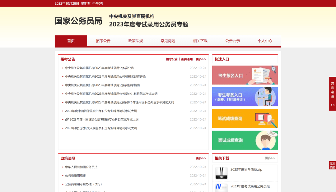Open the 2023年度考试录用公务员报... download link
Image resolution: width=336 pixels, height=192 pixels.
[251, 186]
